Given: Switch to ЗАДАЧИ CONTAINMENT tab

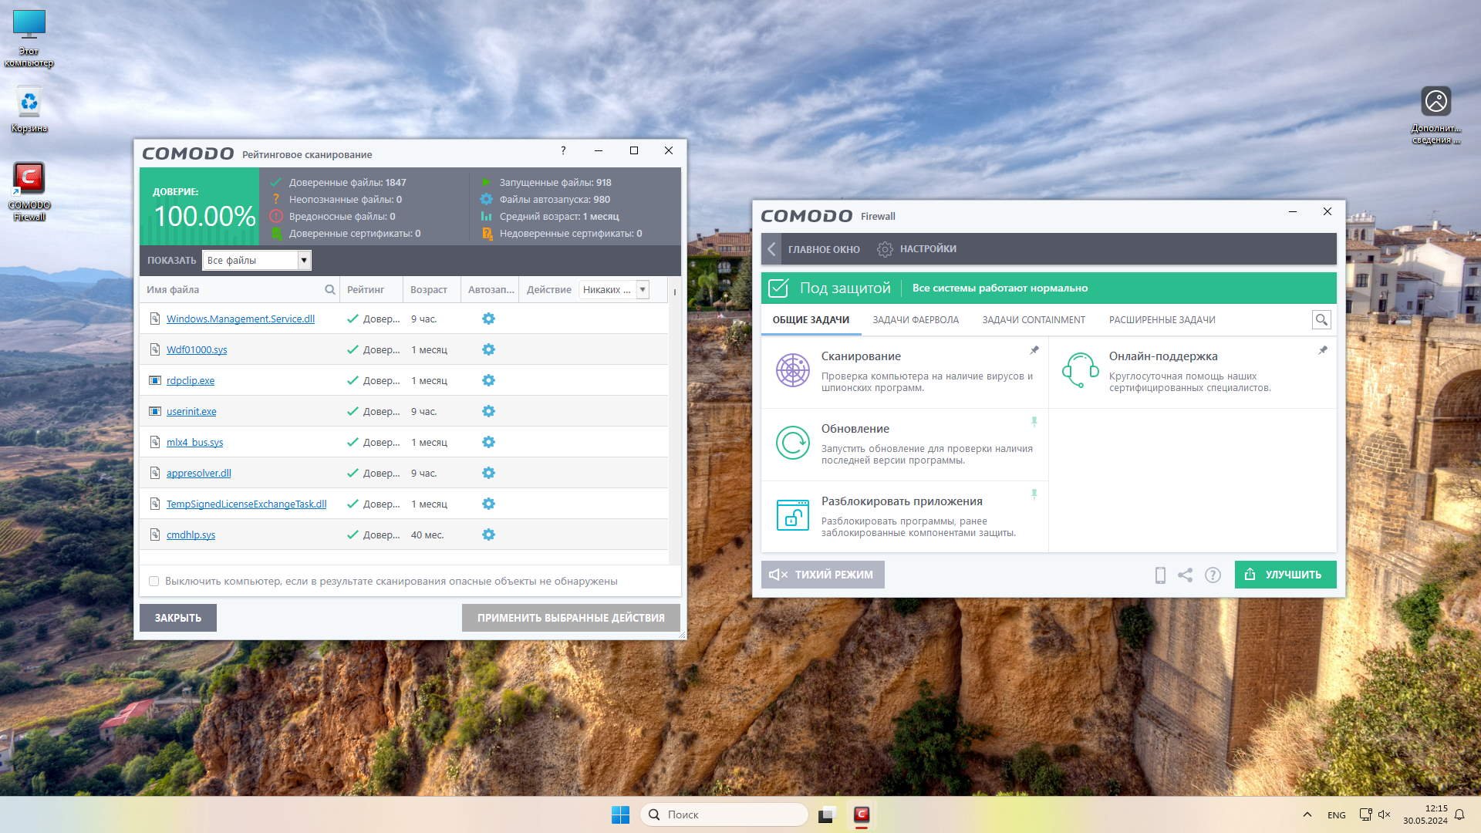Looking at the screenshot, I should coord(1033,319).
